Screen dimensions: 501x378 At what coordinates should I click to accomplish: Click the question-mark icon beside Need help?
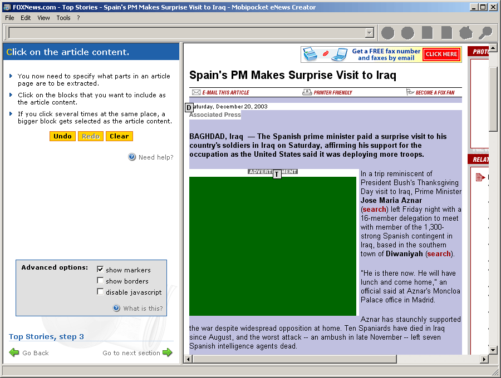coord(132,157)
